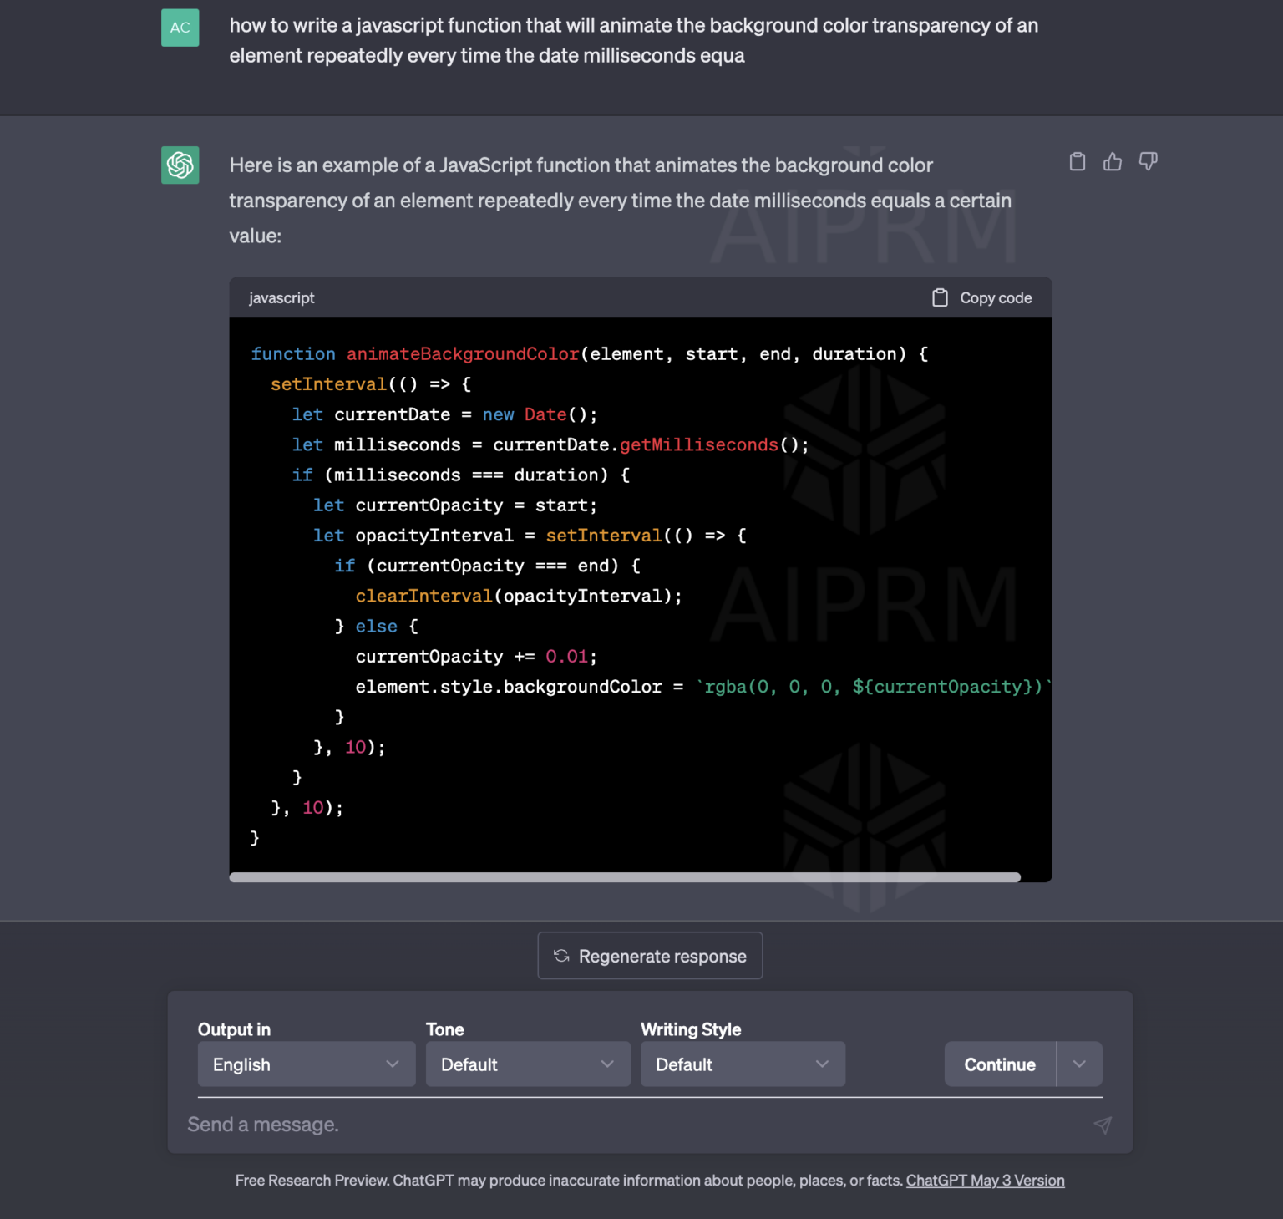Give the response a thumbs up

(1113, 161)
